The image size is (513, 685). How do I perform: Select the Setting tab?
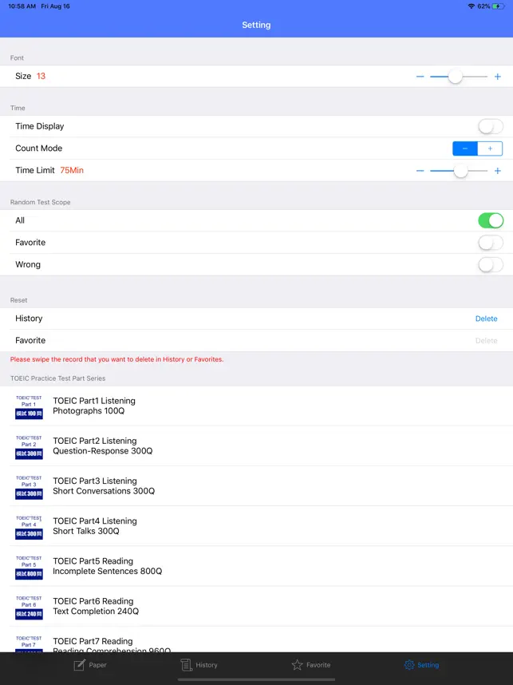(x=421, y=665)
